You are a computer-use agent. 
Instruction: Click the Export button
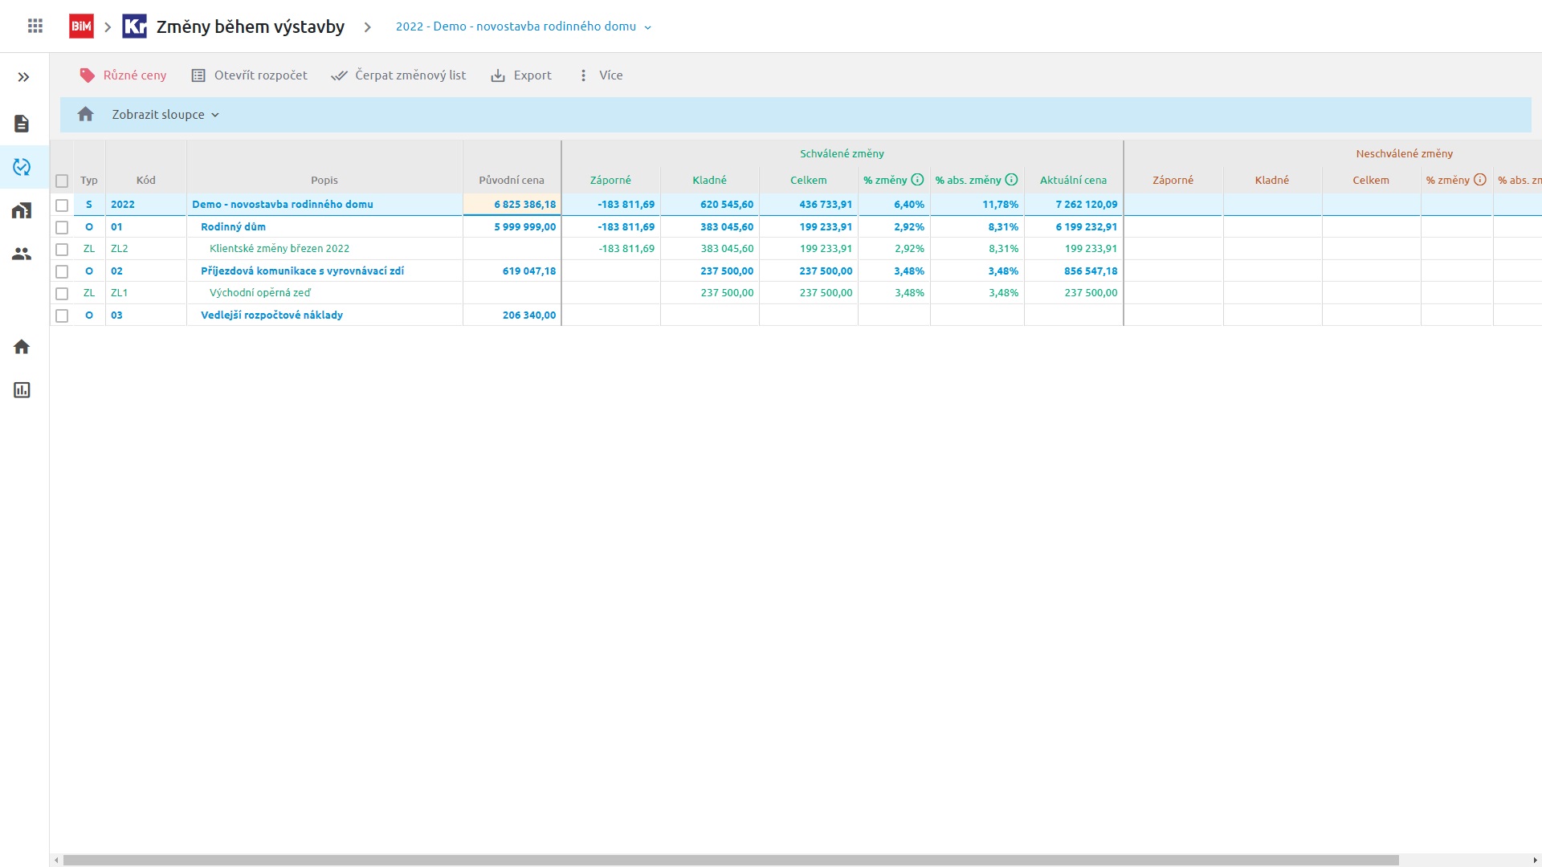click(x=521, y=75)
